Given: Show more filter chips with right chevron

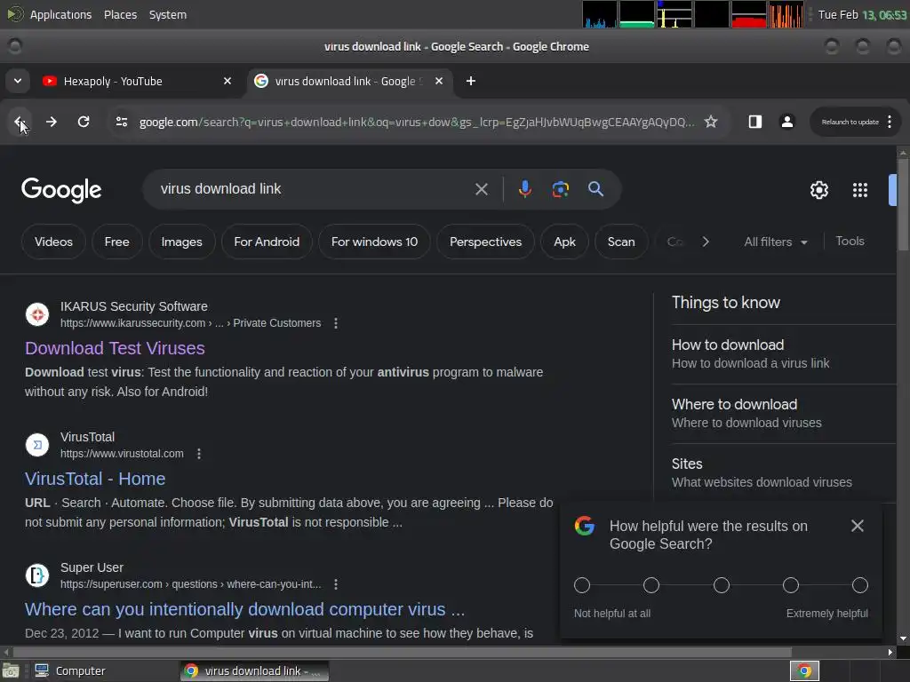Looking at the screenshot, I should [x=706, y=242].
